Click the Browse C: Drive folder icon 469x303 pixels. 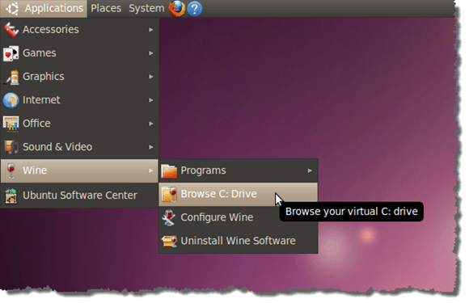(169, 194)
